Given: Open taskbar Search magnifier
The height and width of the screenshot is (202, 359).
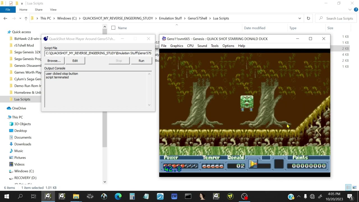Looking at the screenshot, I should (20, 196).
